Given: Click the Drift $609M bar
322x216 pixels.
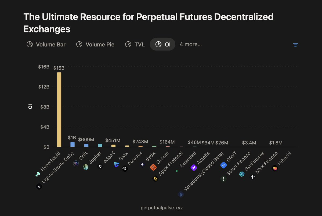Looking at the screenshot, I should (x=86, y=145).
